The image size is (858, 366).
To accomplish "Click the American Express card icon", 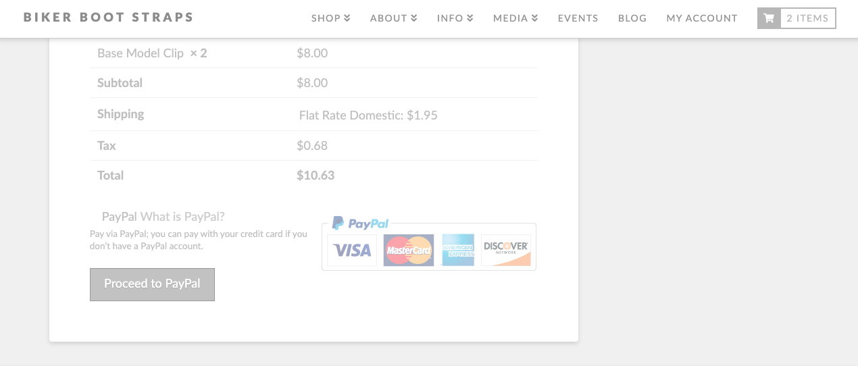I will point(458,251).
